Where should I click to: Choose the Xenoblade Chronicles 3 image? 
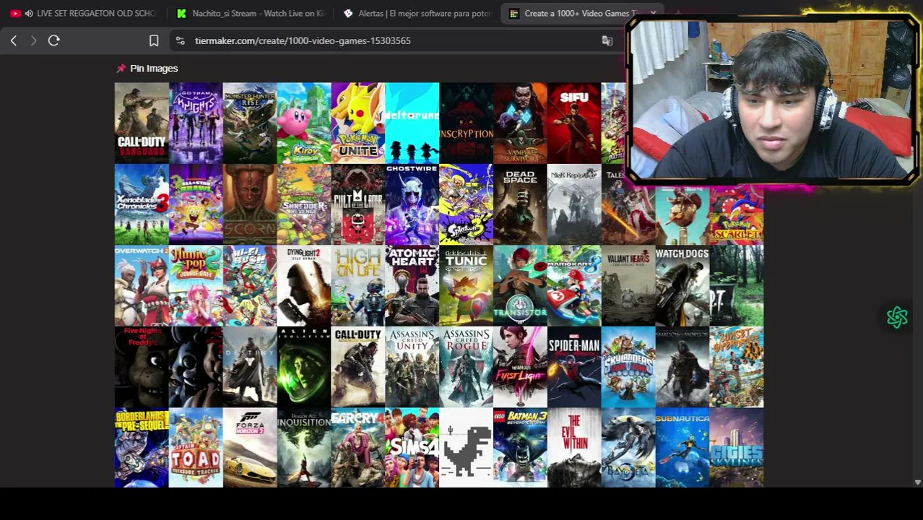142,204
